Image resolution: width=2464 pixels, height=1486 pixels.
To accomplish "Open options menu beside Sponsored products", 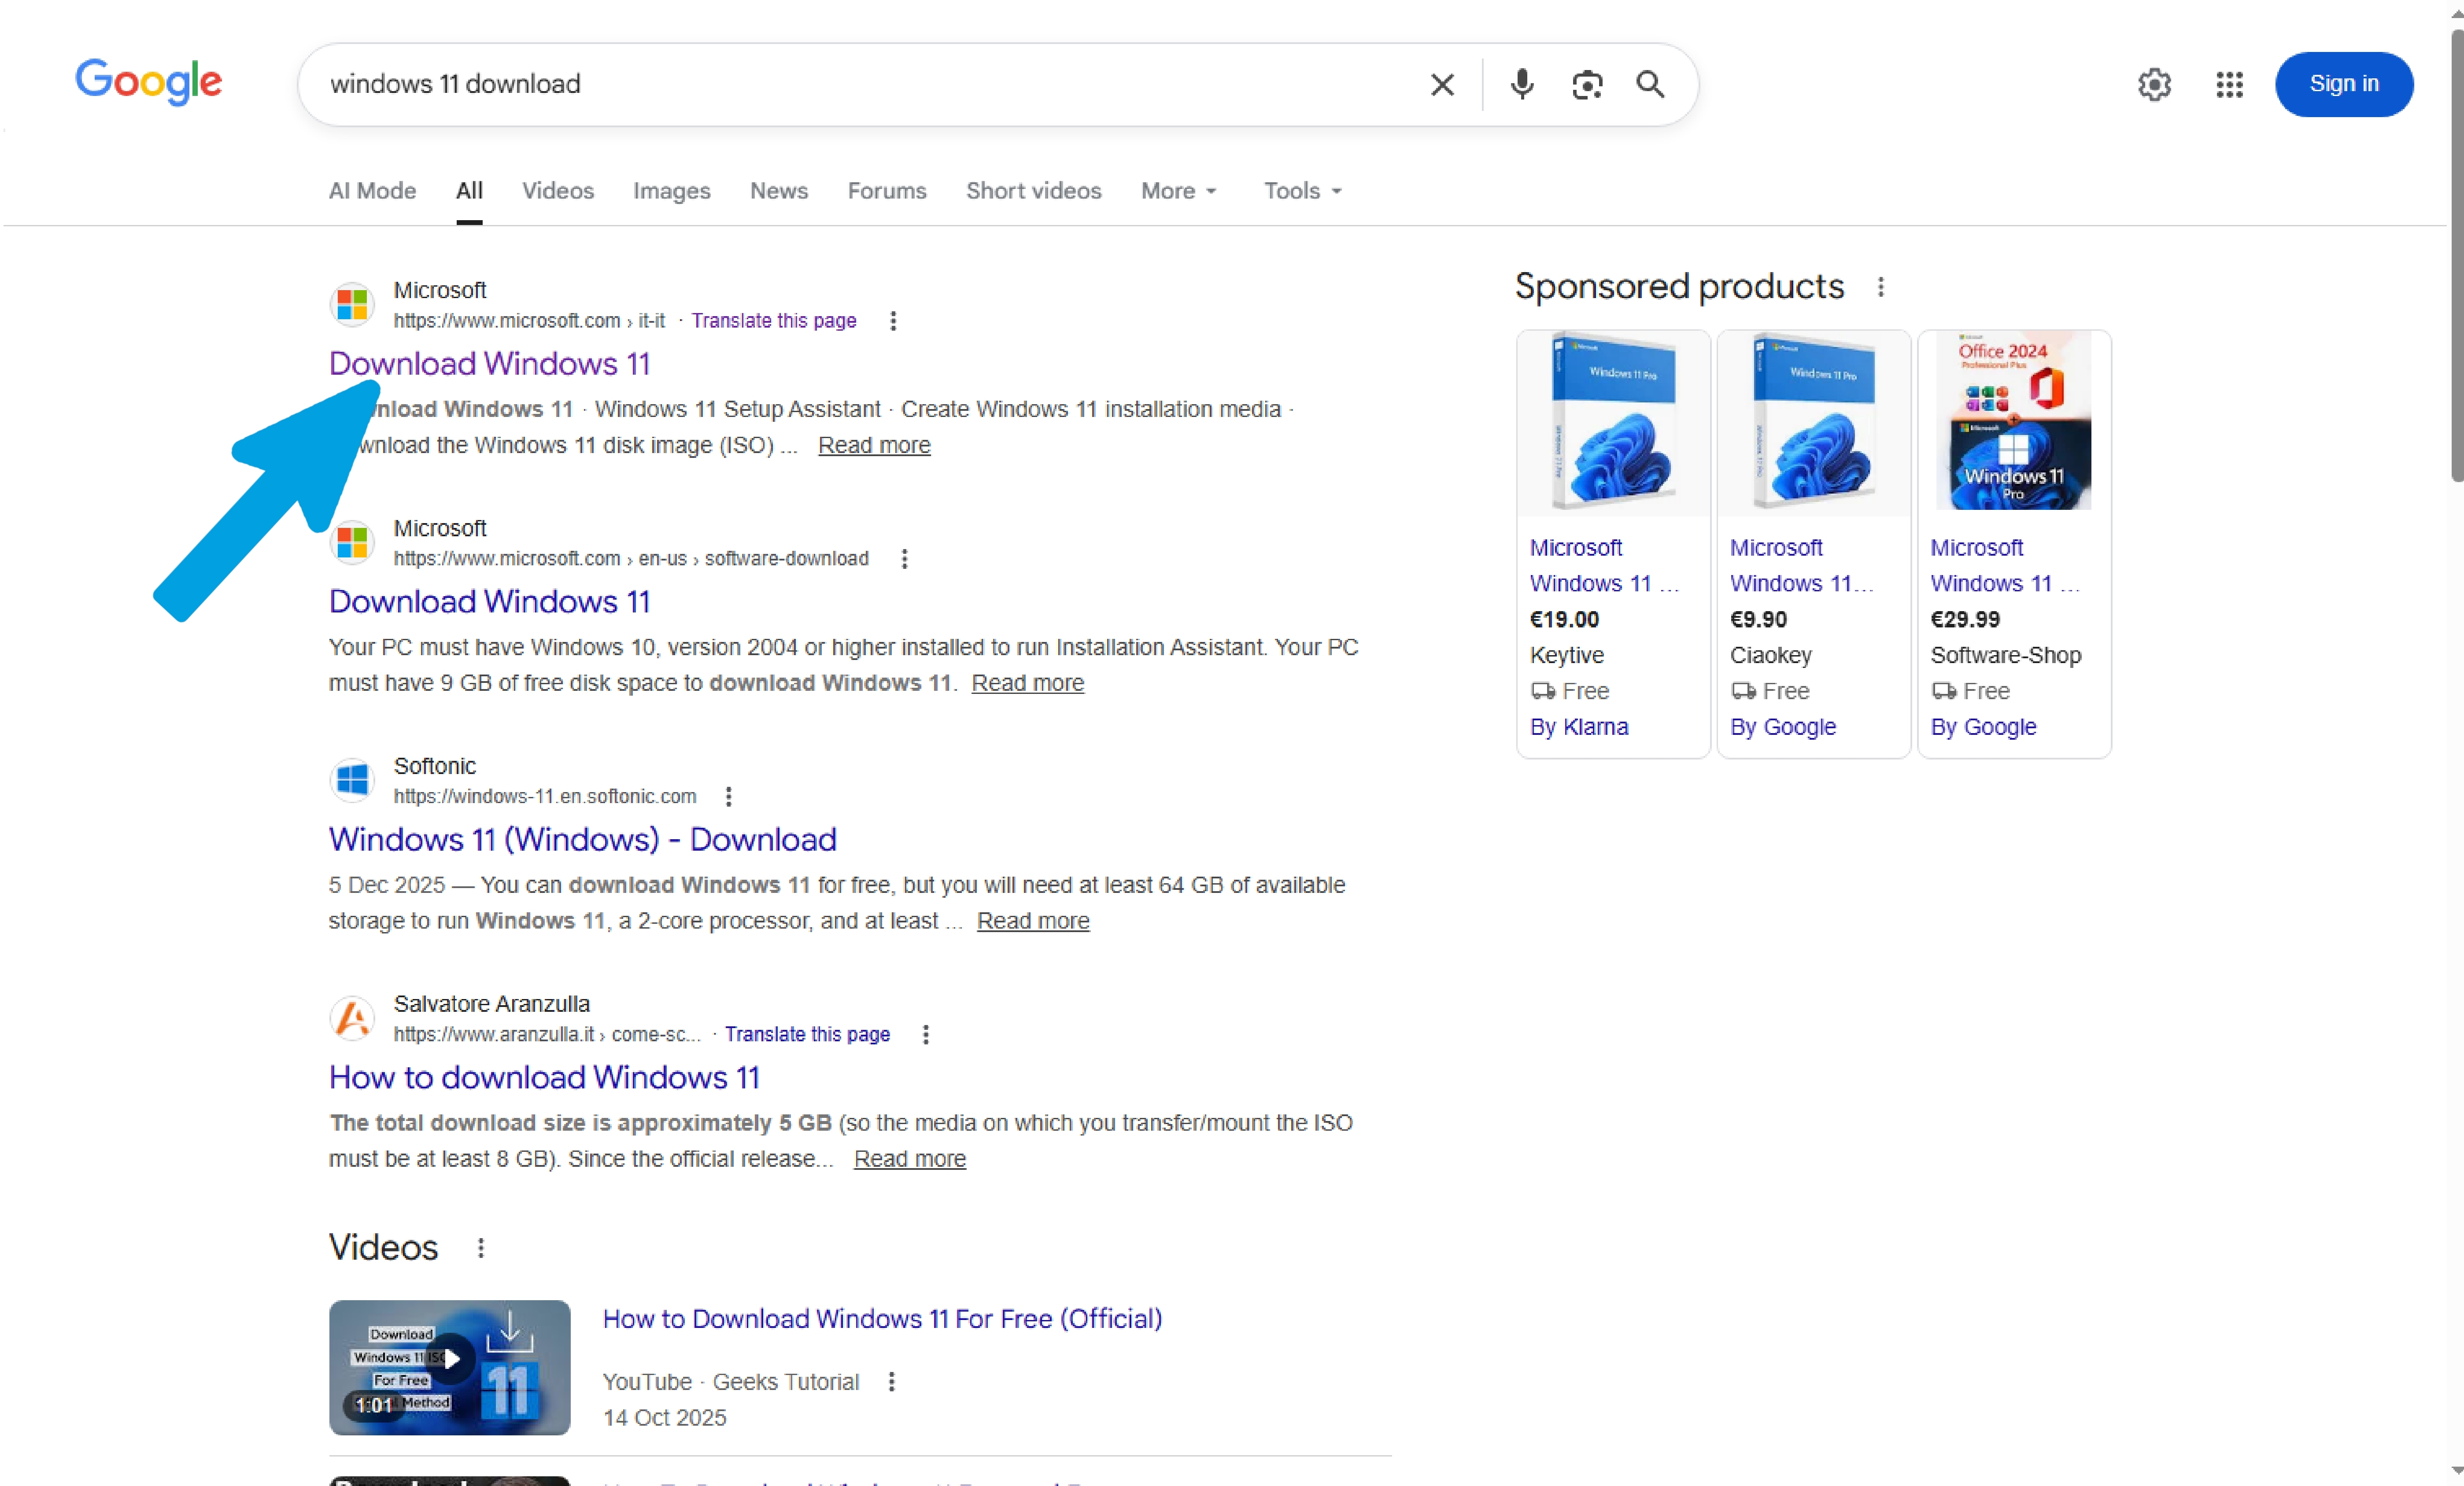I will click(x=1881, y=287).
